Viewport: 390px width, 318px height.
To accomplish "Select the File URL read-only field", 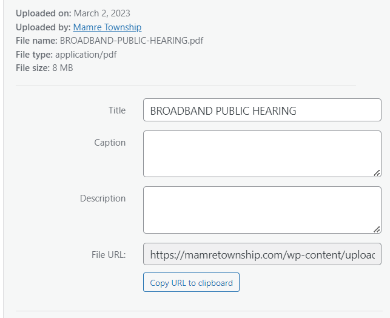I will [x=261, y=255].
